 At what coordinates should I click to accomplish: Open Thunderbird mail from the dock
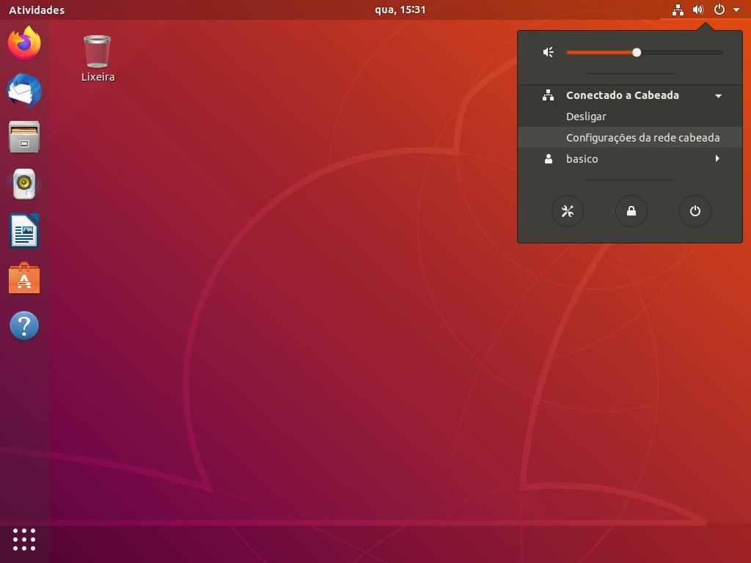[24, 89]
